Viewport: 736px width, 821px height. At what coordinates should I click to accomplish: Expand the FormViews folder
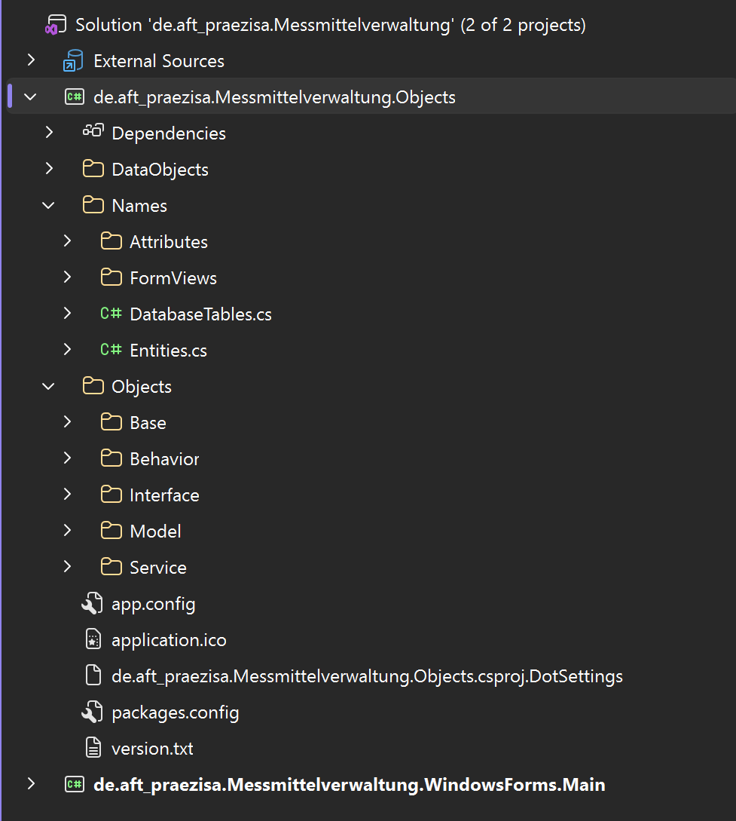(67, 277)
